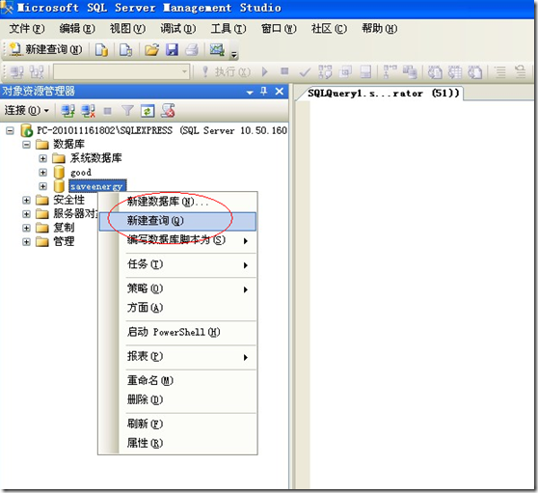Open the Object Explorer window position dropdown
The height and width of the screenshot is (493, 538).
250,92
